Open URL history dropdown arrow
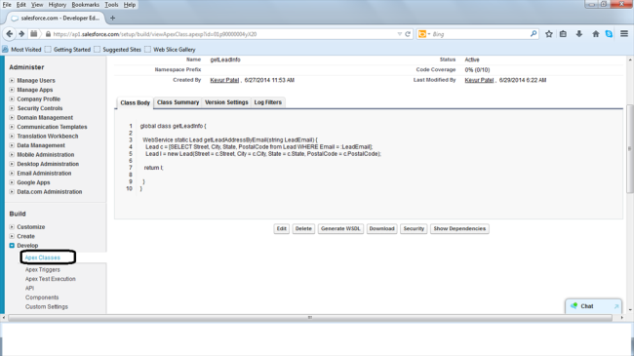This screenshot has width=634, height=356. pos(400,34)
